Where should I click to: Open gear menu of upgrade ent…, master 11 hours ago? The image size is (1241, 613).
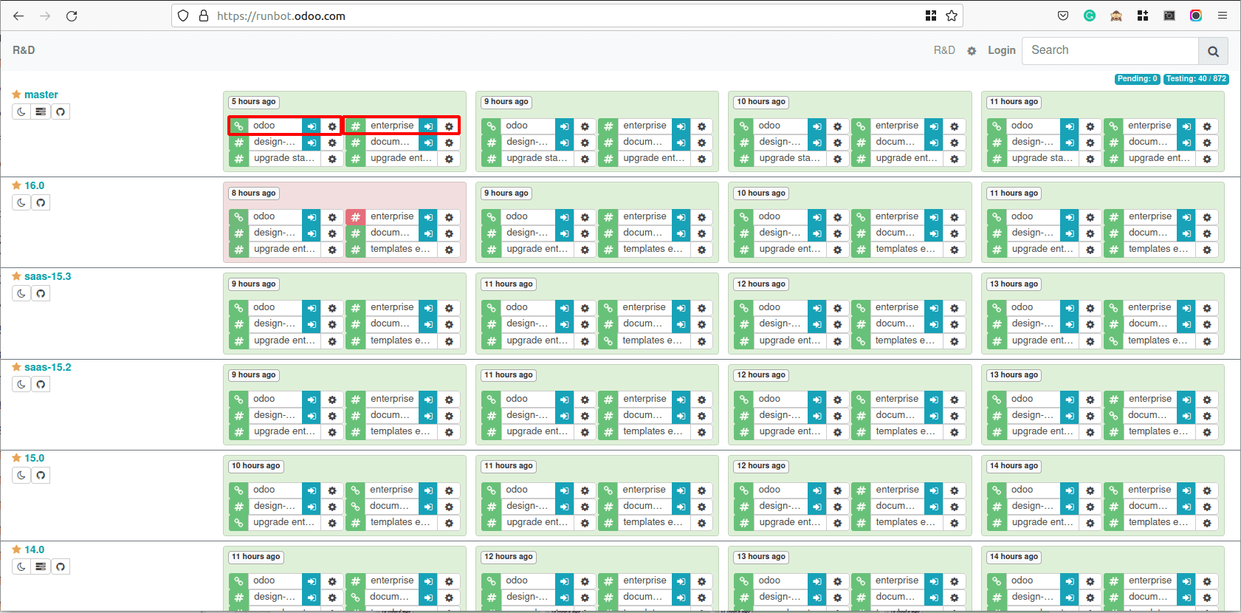[1207, 159]
